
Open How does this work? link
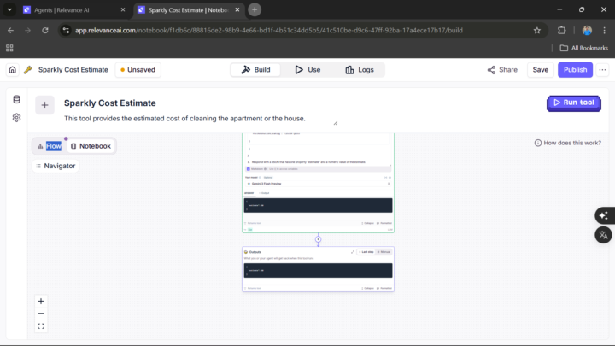[567, 143]
